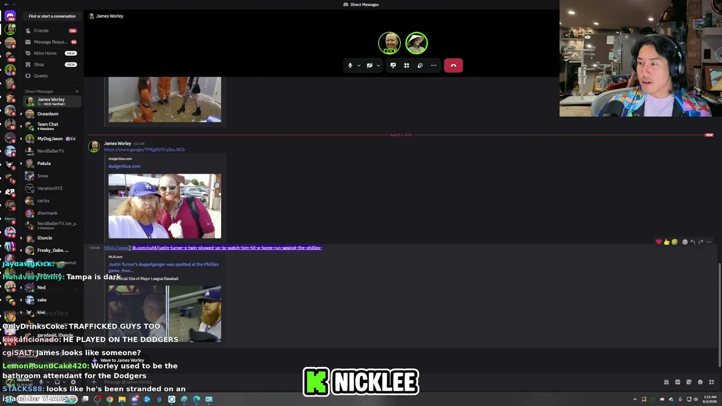Image resolution: width=722 pixels, height=406 pixels.
Task: Turn on camera in call controls
Action: tap(369, 65)
